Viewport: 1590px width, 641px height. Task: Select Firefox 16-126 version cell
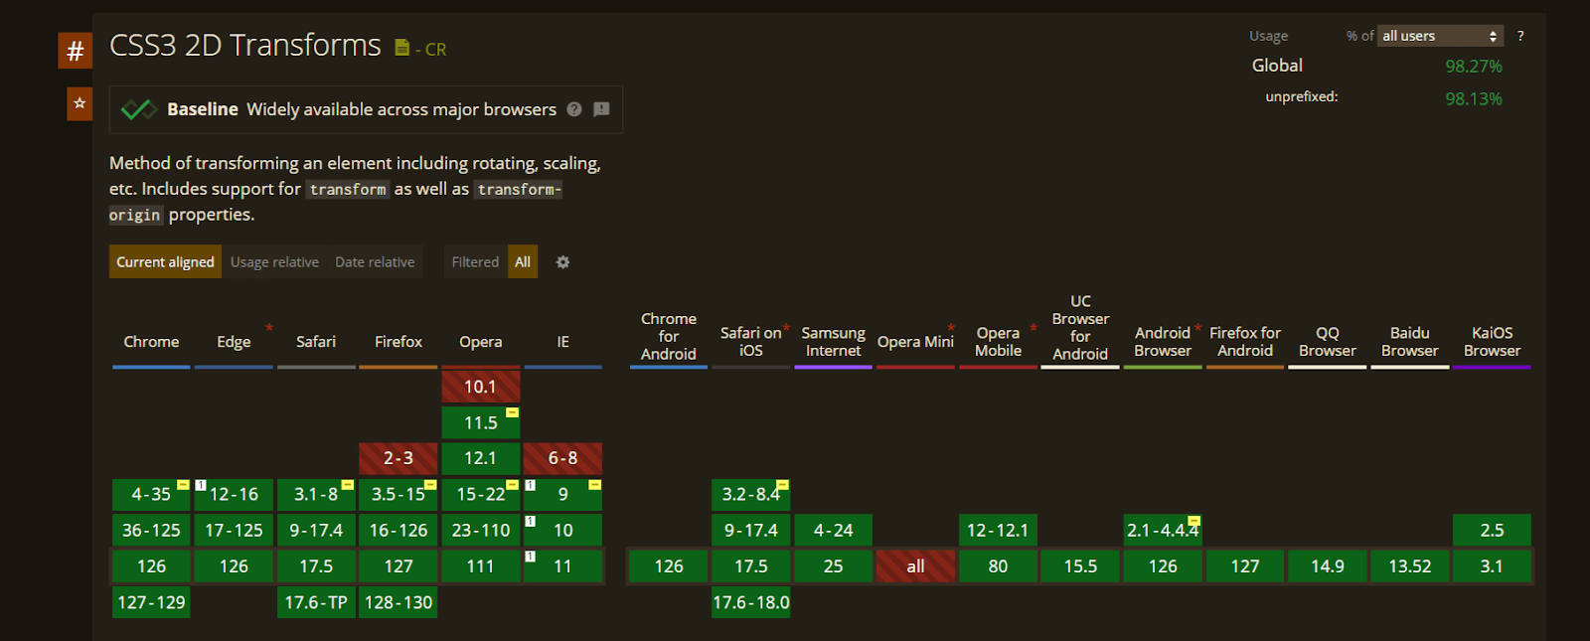[398, 530]
